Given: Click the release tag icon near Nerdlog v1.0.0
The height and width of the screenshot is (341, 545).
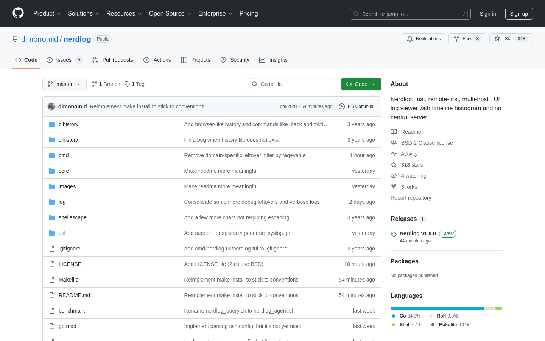Looking at the screenshot, I should point(394,234).
